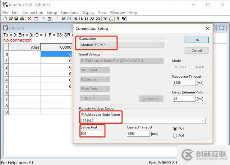The height and width of the screenshot is (165, 230).
Task: Open the Connection menu
Action: tap(33, 13)
